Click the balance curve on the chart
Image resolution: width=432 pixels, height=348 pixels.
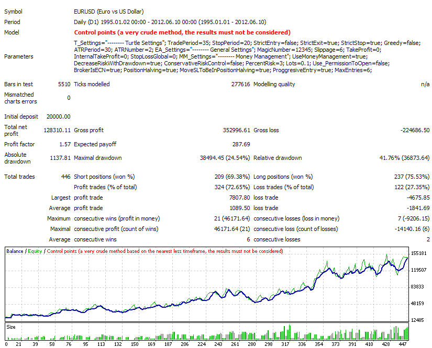pos(209,300)
